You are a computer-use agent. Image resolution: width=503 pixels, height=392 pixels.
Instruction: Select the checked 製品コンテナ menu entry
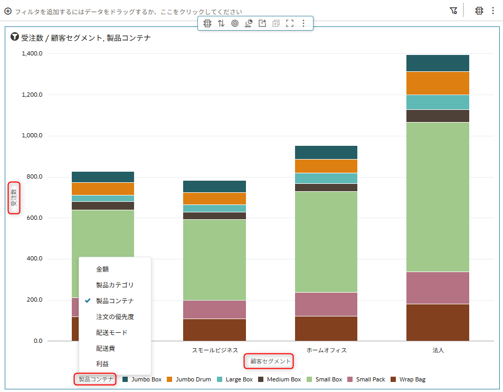[115, 301]
